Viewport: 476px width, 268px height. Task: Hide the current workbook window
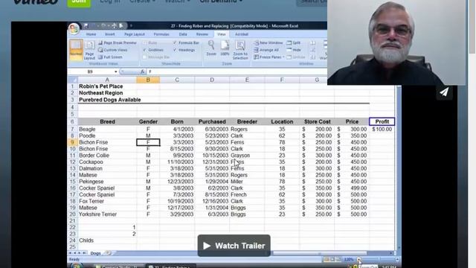pyautogui.click(x=294, y=50)
